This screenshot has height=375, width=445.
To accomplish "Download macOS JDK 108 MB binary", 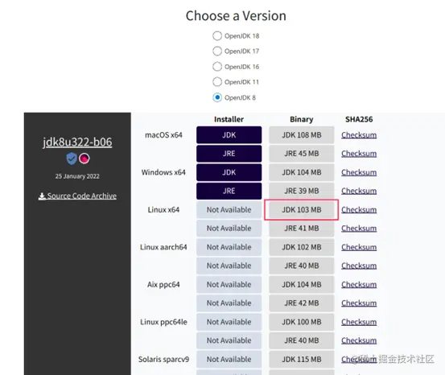I will tap(302, 135).
